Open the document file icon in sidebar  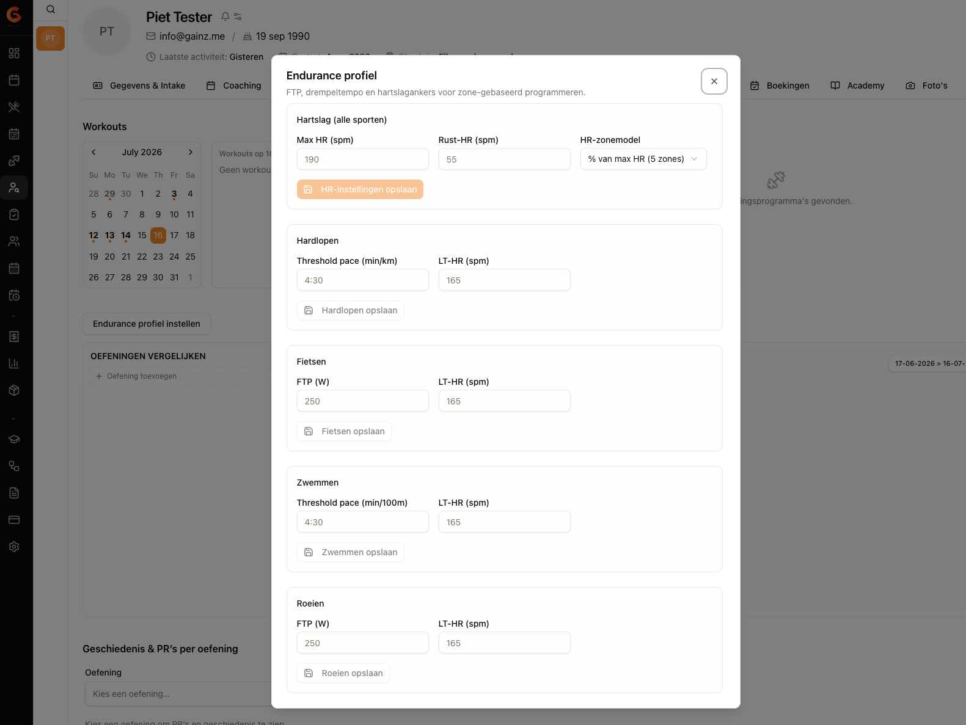[x=14, y=493]
